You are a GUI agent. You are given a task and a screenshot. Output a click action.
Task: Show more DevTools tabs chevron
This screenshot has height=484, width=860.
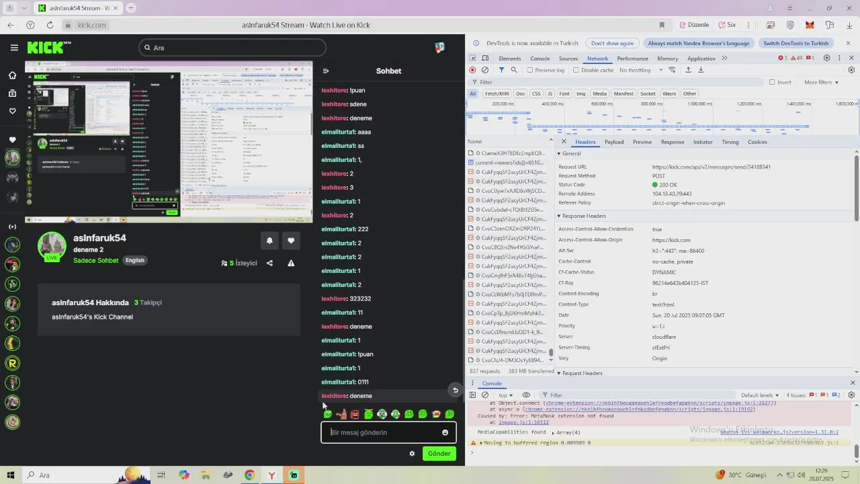pyautogui.click(x=724, y=58)
